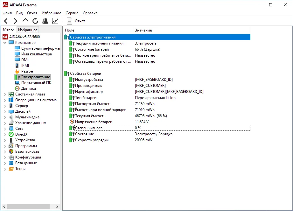The width and height of the screenshot is (293, 211).
Task: Select the Состояние батарей row
Action: [160, 49]
